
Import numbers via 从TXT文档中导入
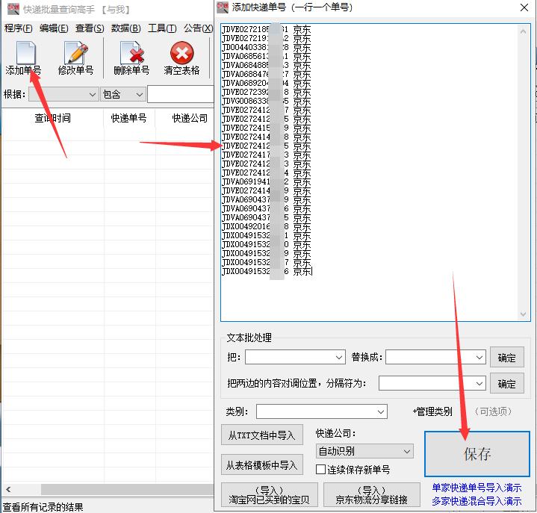[262, 435]
